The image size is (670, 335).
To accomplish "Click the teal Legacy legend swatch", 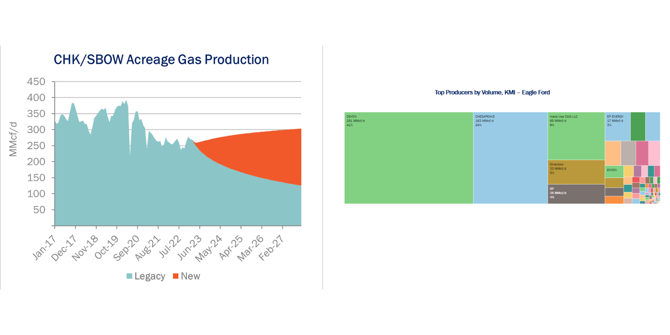I will (x=129, y=276).
